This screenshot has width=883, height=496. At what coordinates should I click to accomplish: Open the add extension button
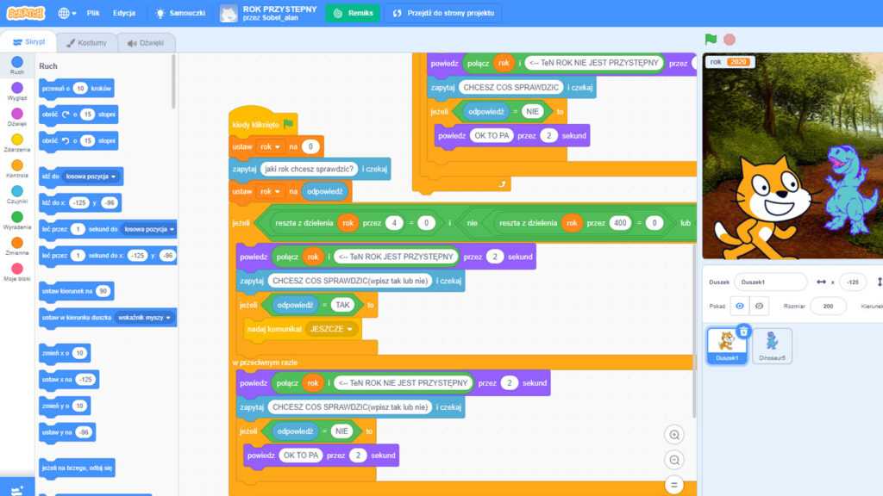[17, 487]
